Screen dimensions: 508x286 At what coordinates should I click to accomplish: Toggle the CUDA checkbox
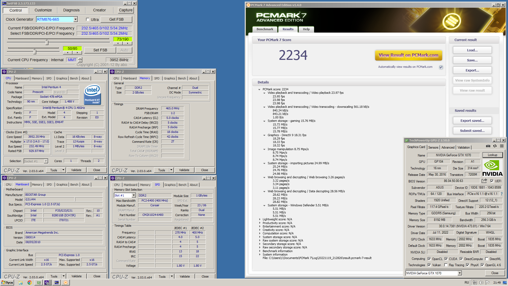tap(446, 259)
